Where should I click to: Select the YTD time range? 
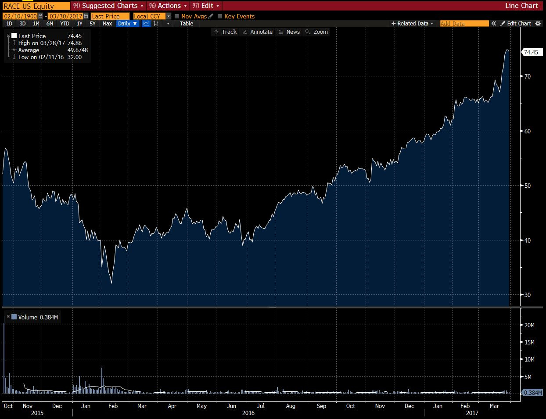click(x=65, y=24)
